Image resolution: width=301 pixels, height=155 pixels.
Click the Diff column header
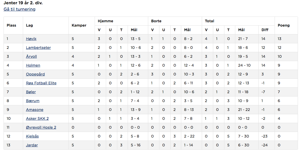click(265, 30)
